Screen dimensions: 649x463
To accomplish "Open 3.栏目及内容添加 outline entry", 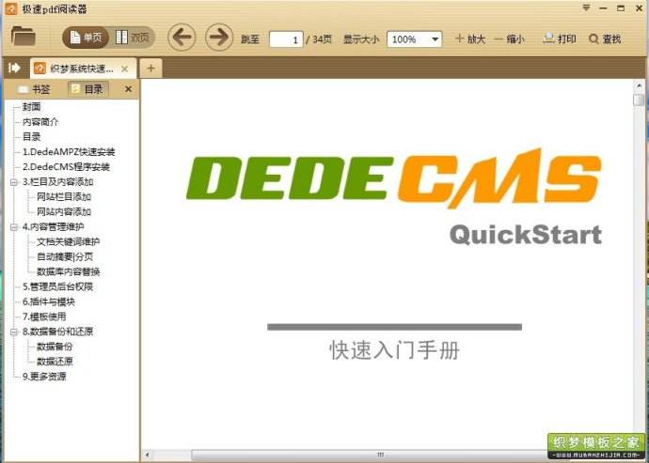I will (x=58, y=181).
